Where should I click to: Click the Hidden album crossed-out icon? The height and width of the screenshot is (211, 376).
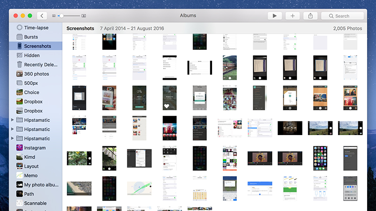(x=19, y=55)
